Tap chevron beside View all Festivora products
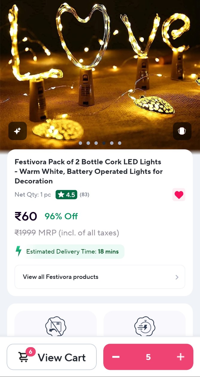200x377 pixels. click(x=177, y=277)
